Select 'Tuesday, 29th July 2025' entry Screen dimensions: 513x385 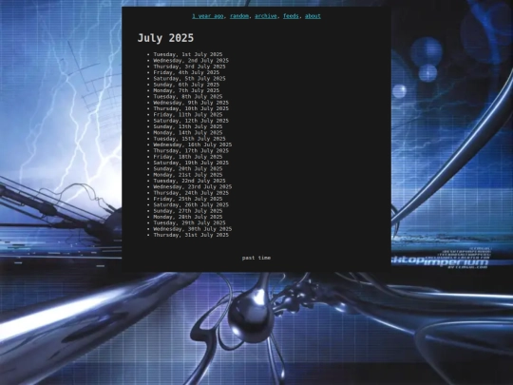click(x=189, y=223)
